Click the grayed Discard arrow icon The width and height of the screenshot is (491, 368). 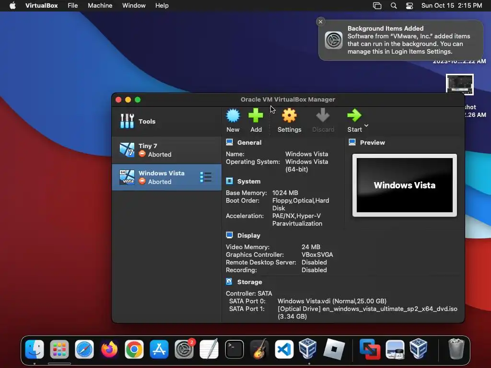[x=323, y=115]
